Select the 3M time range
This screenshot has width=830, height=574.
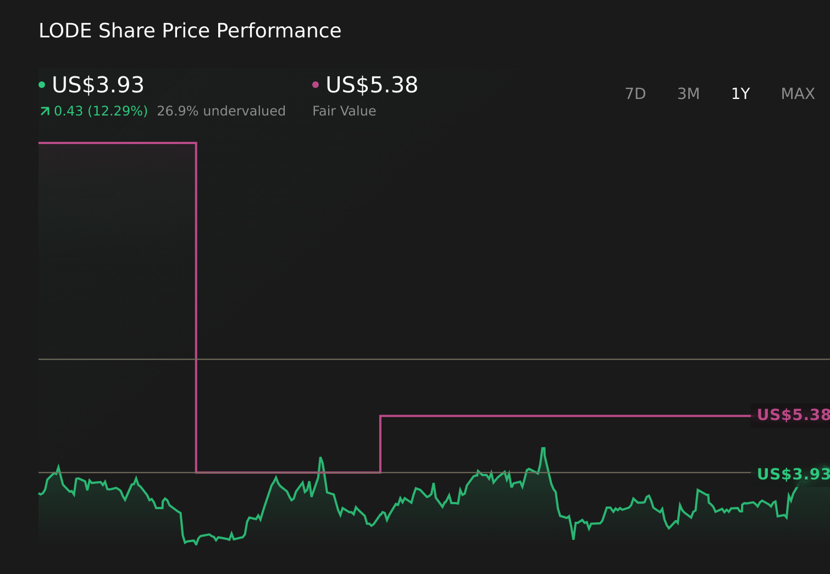click(x=688, y=94)
